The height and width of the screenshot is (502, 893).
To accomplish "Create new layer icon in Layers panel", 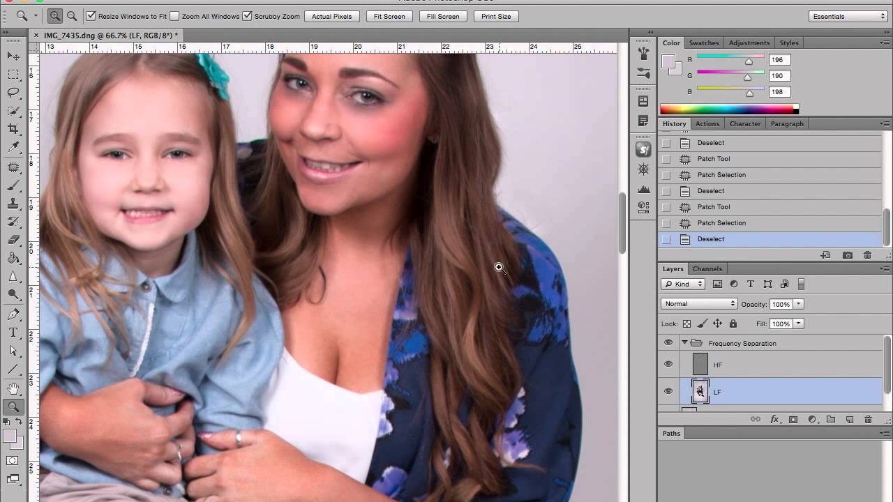I will coord(850,419).
